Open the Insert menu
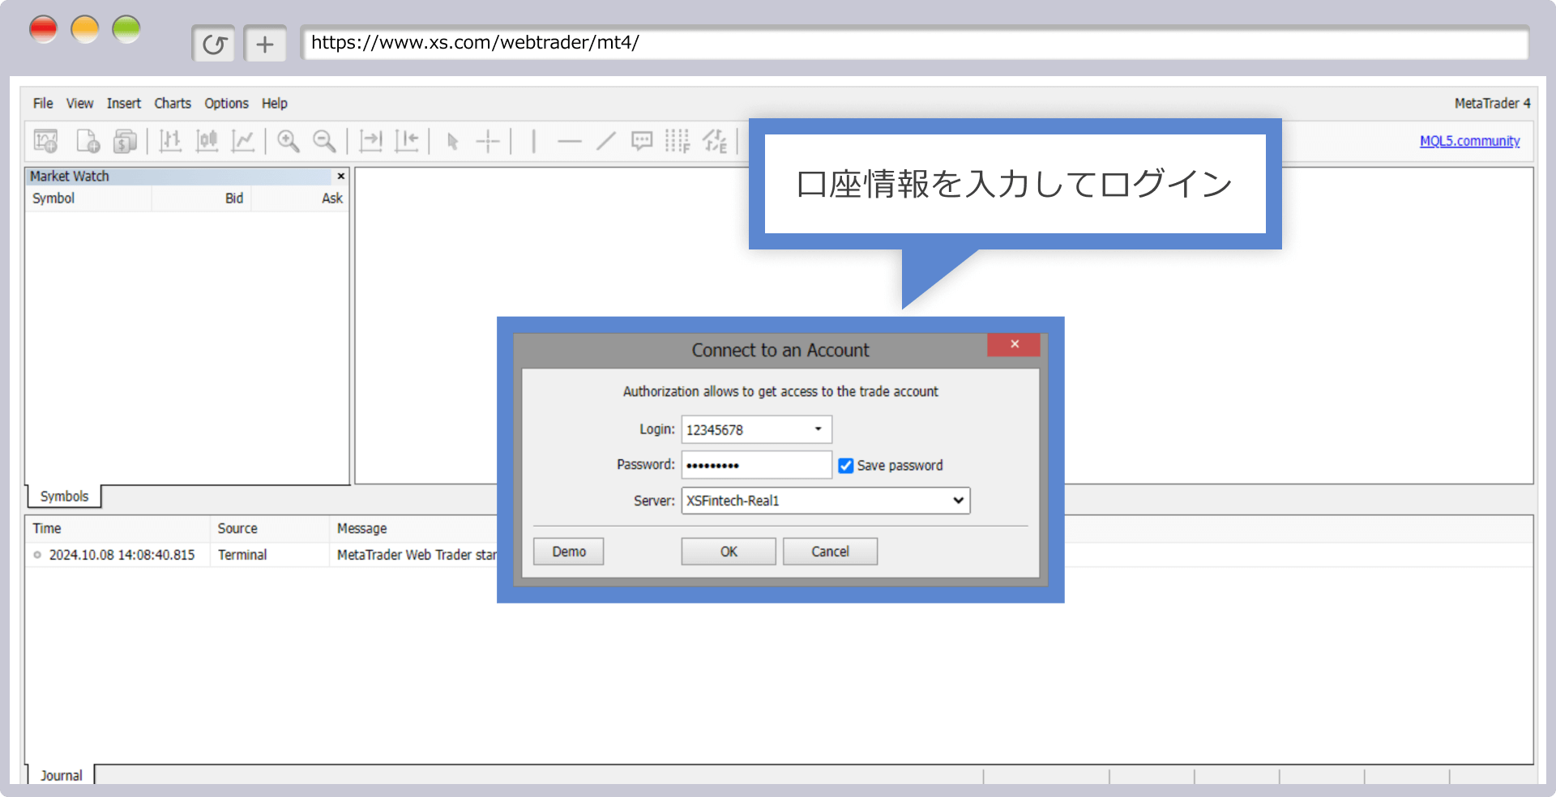 coord(124,103)
